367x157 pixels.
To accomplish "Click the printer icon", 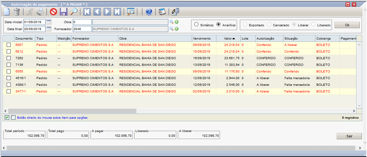I will [40, 11].
